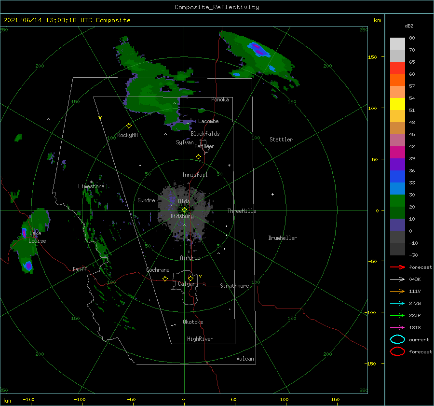Viewport: 434px width, 406px height.
Task: Select the 65 dBZ red color swatch
Action: (397, 68)
